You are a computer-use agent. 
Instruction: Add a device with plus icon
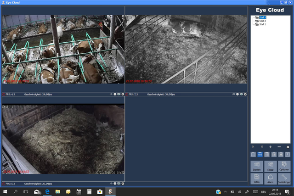pos(270,147)
